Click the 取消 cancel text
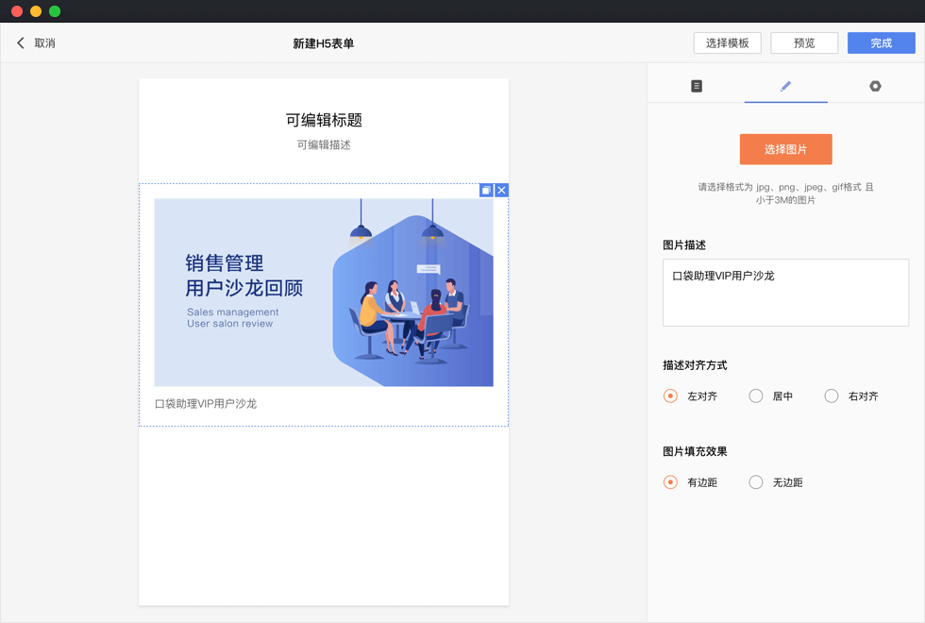This screenshot has width=925, height=623. (45, 43)
